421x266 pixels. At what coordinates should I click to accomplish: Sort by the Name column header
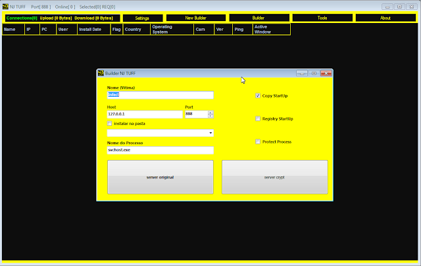click(x=13, y=29)
